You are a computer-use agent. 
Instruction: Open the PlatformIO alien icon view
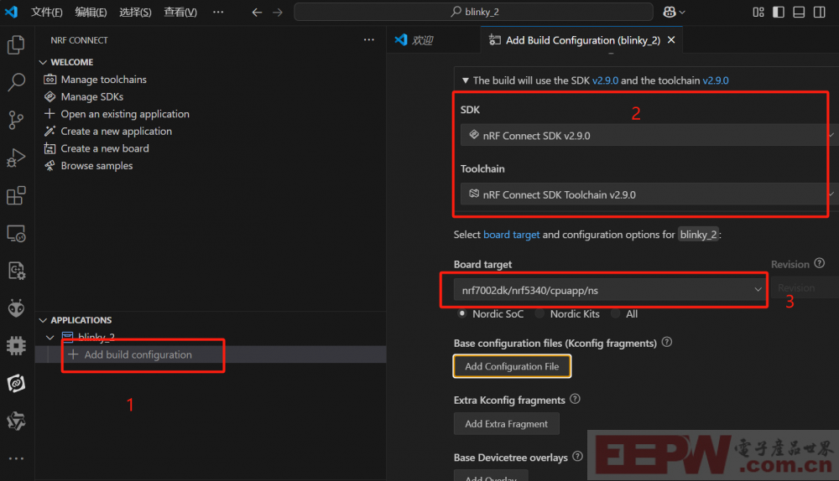coord(16,308)
